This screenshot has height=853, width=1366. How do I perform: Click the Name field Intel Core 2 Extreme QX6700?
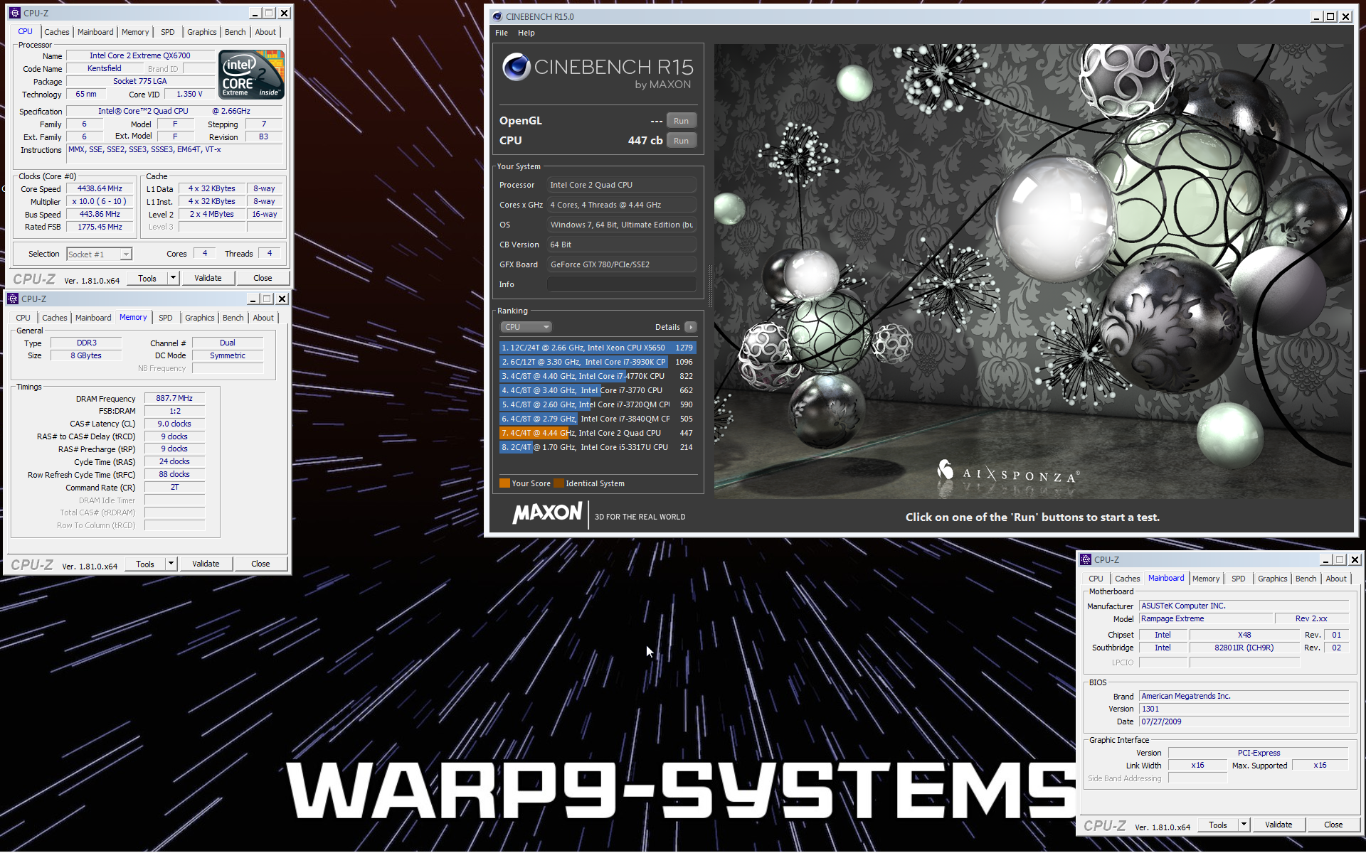pos(140,55)
